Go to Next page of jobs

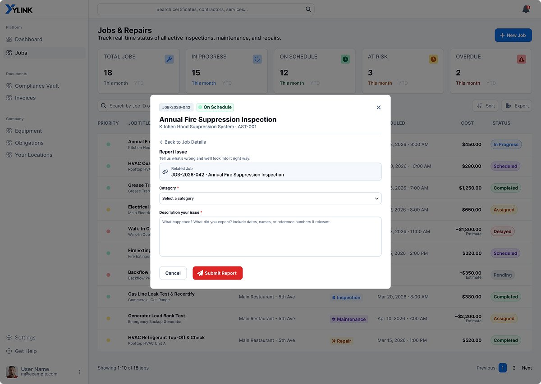tap(527, 368)
